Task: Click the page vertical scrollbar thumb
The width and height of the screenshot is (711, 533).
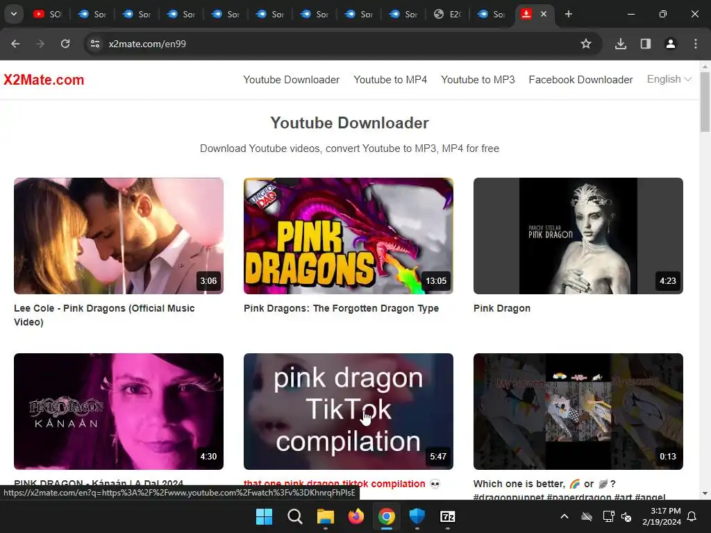Action: pyautogui.click(x=705, y=101)
